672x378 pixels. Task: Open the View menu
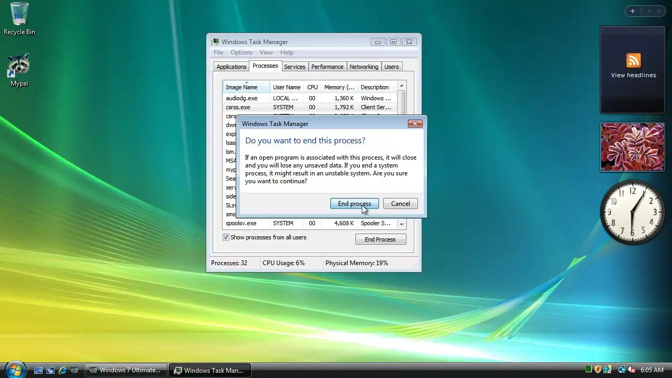(266, 52)
